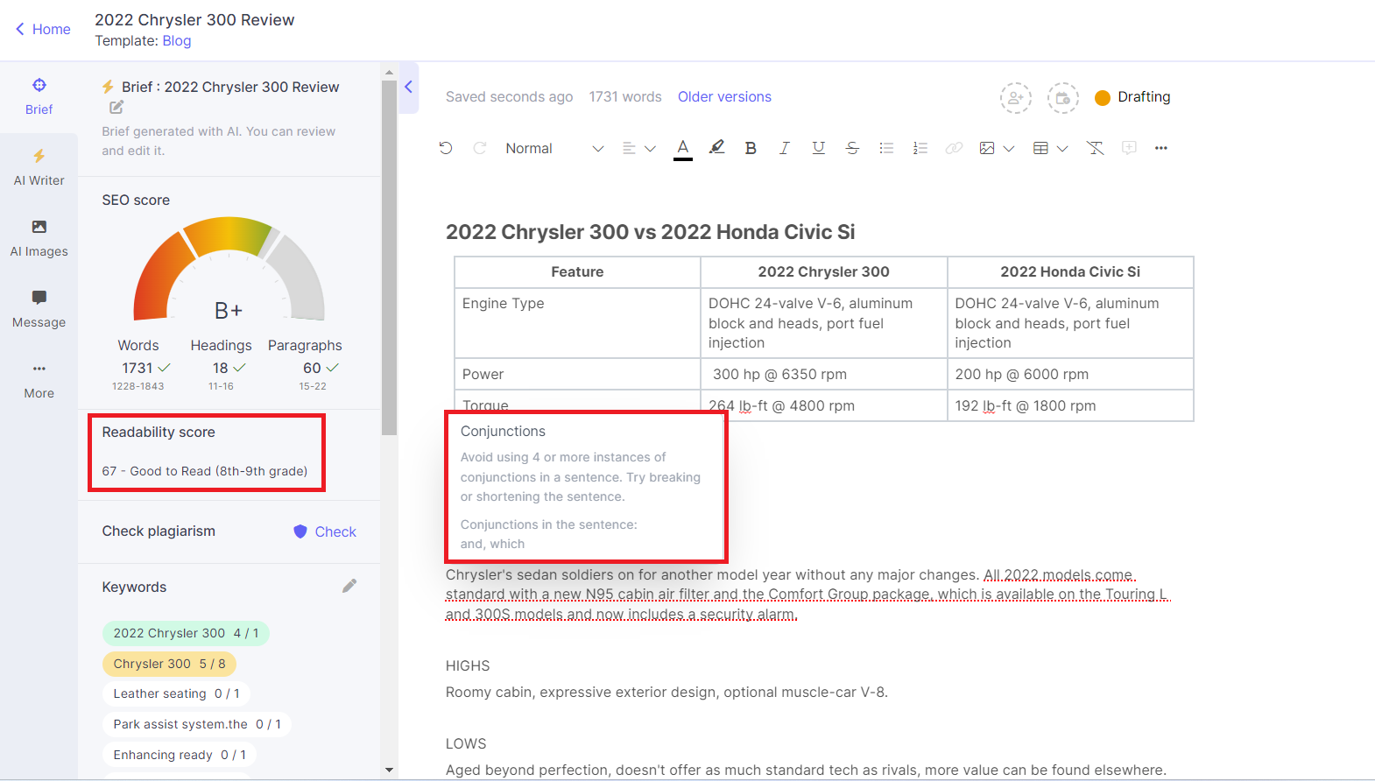1375x781 pixels.
Task: Pick a font color
Action: [x=683, y=148]
